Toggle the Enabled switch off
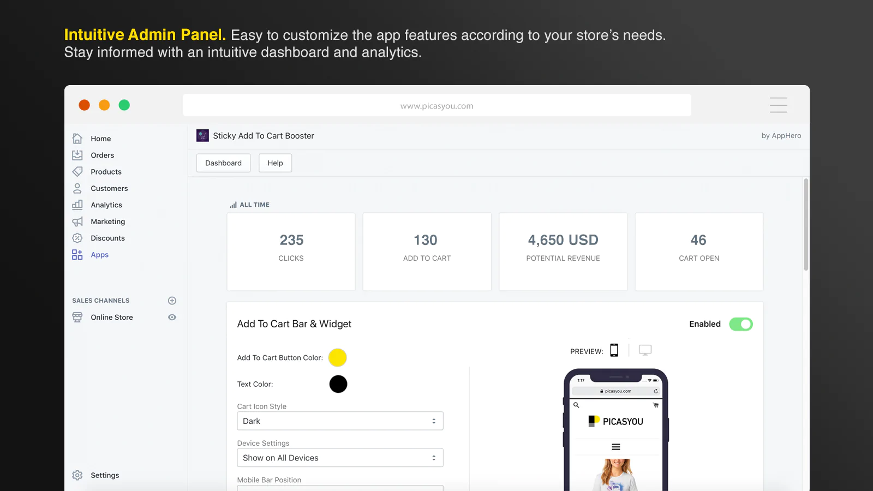The width and height of the screenshot is (873, 491). 741,324
